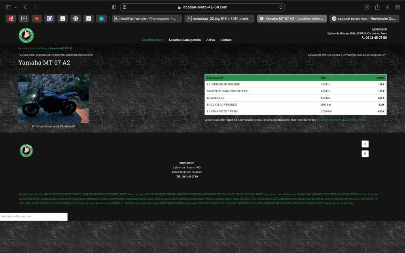Open the pinned tab with the plus-square icon
405x253 pixels.
[x=24, y=19]
